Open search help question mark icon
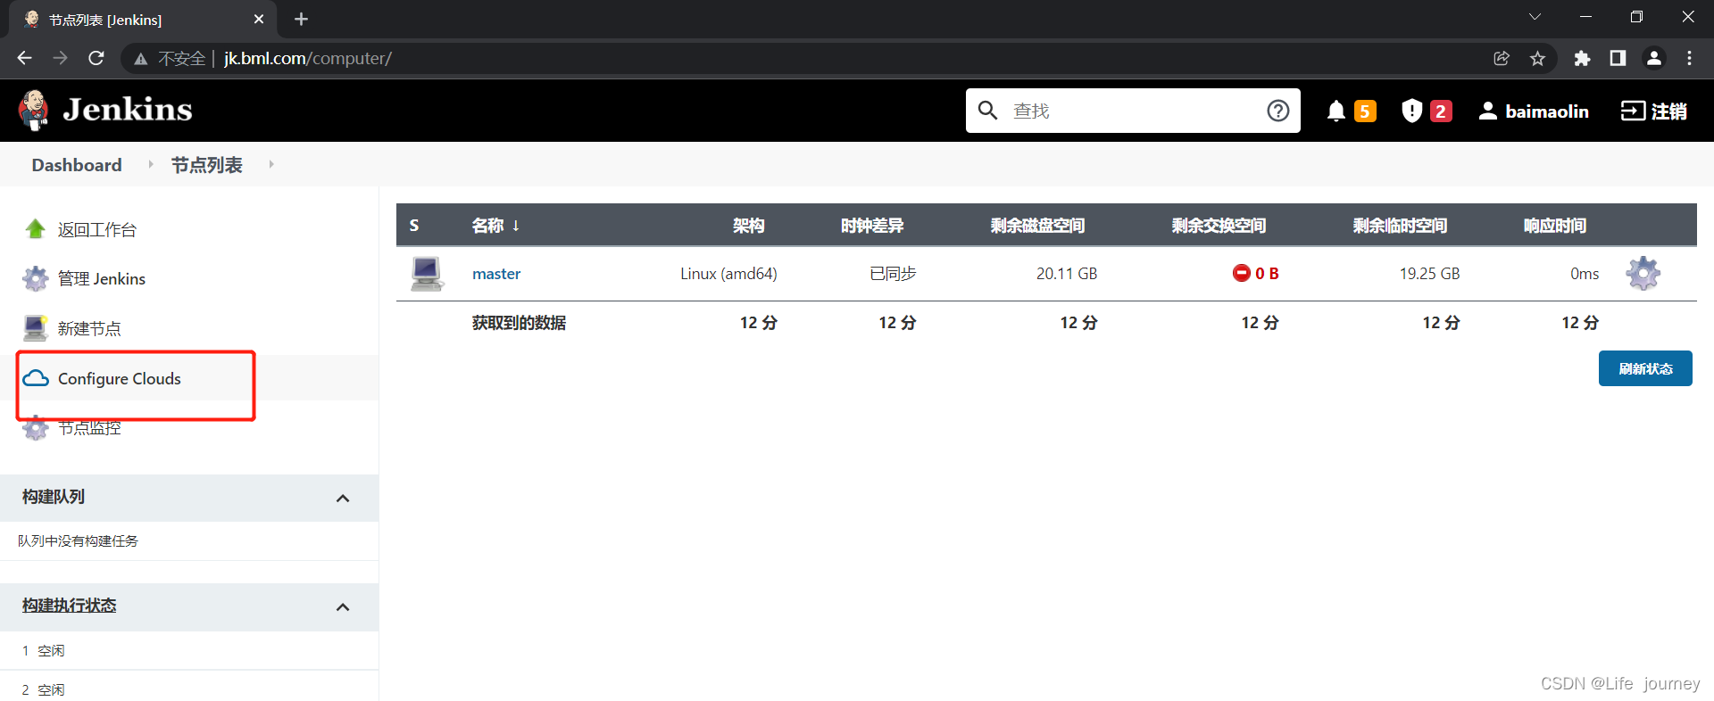1714x701 pixels. (1278, 111)
